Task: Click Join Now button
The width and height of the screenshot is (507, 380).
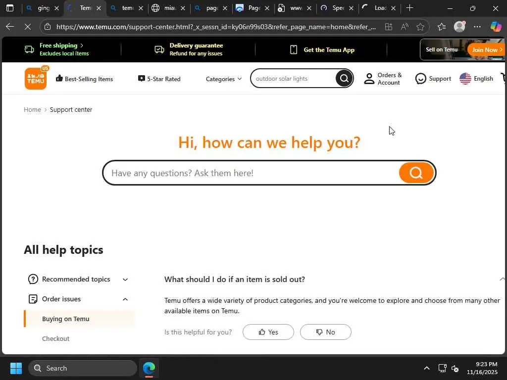Action: click(486, 49)
